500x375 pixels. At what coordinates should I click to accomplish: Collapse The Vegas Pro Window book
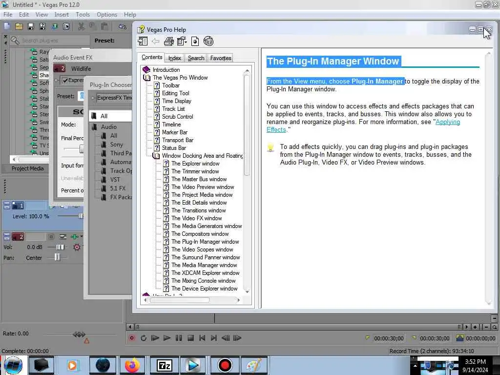coord(146,78)
